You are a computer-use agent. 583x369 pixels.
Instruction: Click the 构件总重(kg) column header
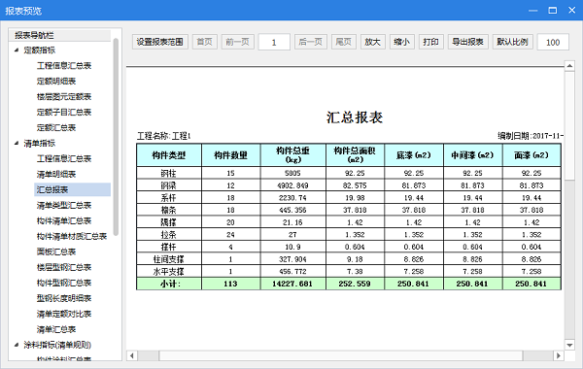pos(293,155)
